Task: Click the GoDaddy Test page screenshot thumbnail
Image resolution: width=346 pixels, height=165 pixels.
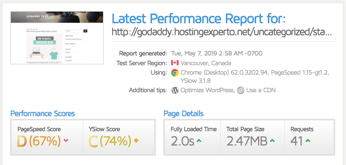Action: (x=57, y=37)
